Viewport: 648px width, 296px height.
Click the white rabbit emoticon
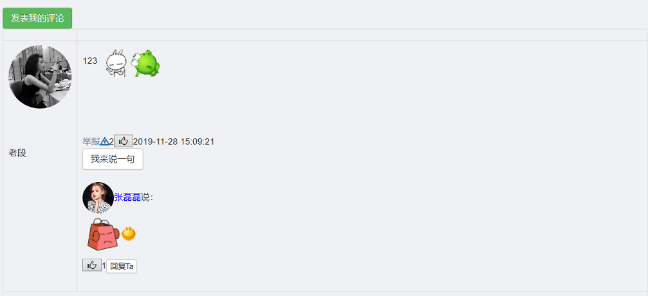tap(116, 63)
